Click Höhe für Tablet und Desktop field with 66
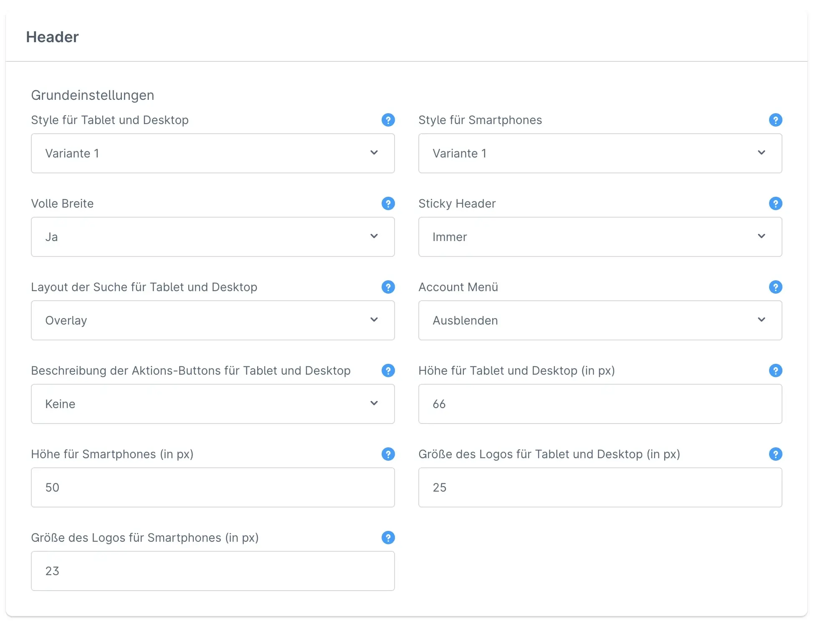815x624 pixels. click(x=600, y=404)
